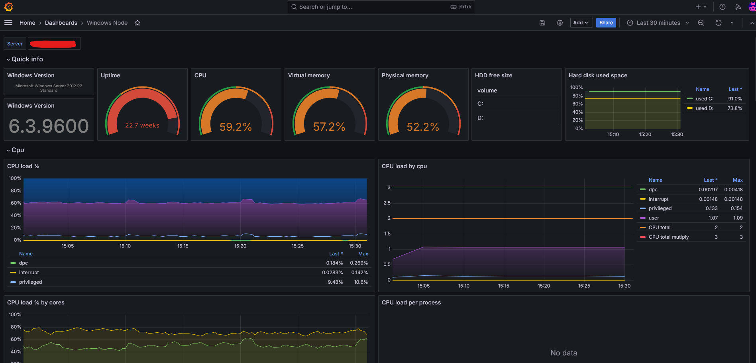This screenshot has height=363, width=756.
Task: Toggle dpc series in CPU load % legend
Action: 23,263
